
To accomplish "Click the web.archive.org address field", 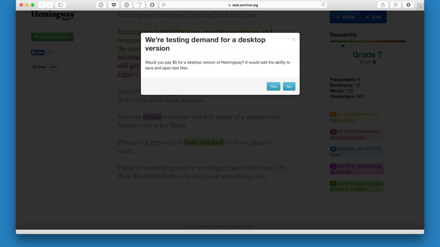I will pos(243,5).
